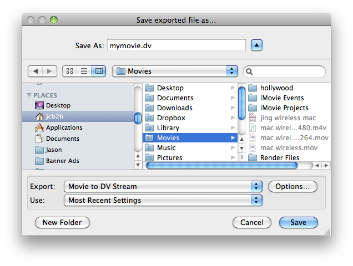Open the Movies location popup menu
Viewport: 353px width, 266px height.
[175, 71]
